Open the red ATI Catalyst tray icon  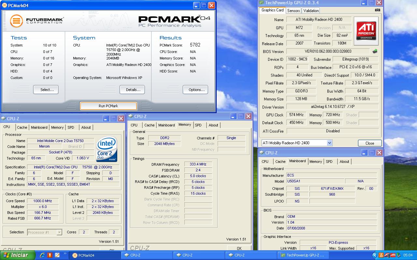pos(393,255)
